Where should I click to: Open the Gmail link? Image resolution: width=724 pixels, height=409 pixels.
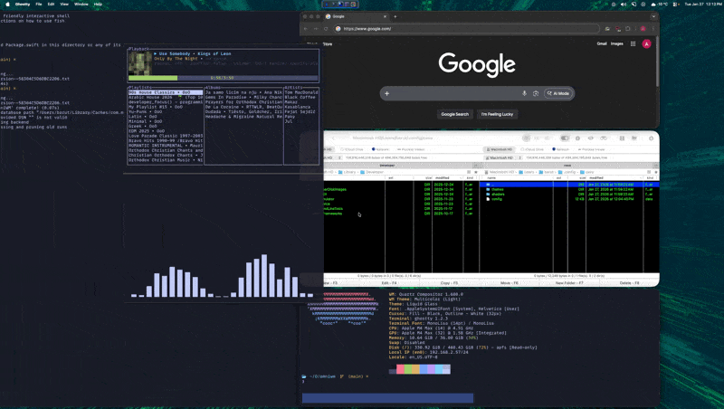pyautogui.click(x=602, y=43)
